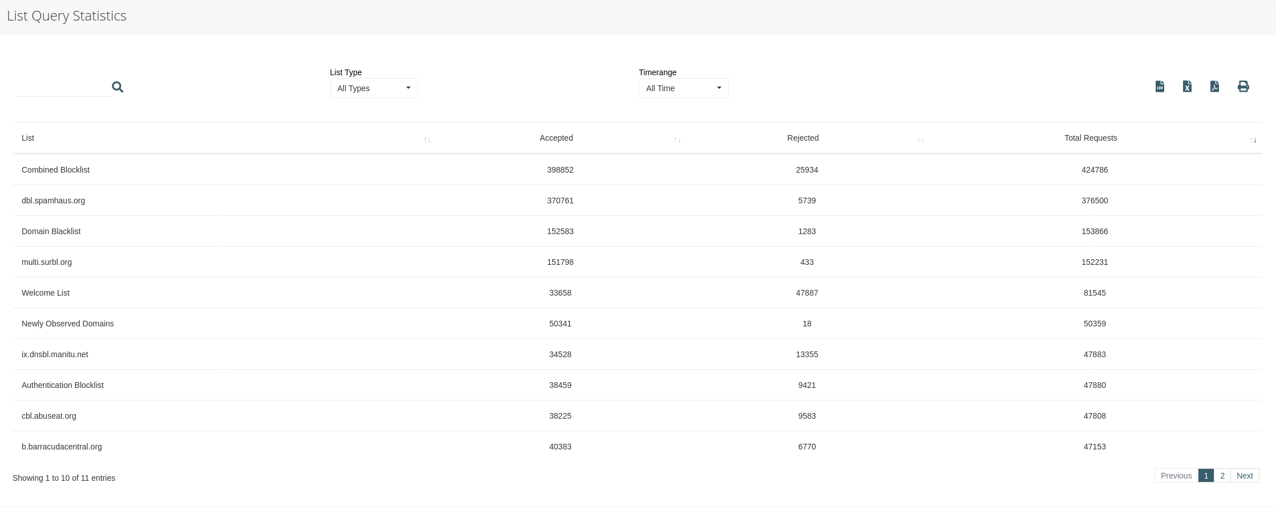Click total requests value 153866

[1095, 231]
